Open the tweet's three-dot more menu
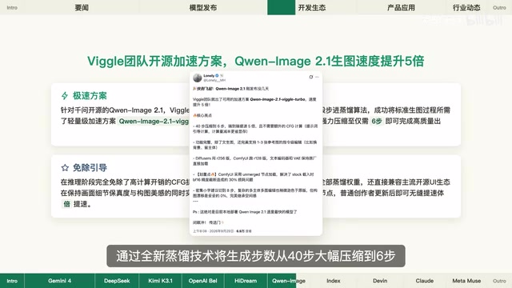512x288 pixels. [317, 77]
